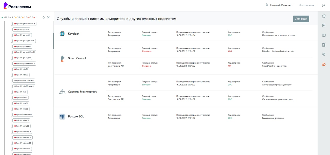Refresh the node tree list
The width and height of the screenshot is (330, 155).
44,17
